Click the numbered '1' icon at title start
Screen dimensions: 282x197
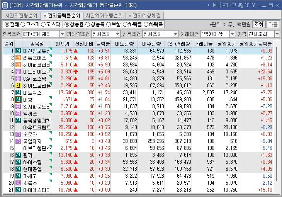(x=5, y=5)
